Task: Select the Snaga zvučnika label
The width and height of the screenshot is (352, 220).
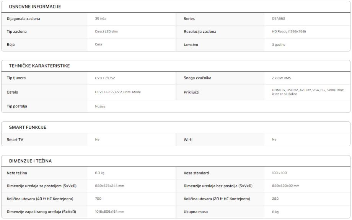Action: pyautogui.click(x=197, y=78)
